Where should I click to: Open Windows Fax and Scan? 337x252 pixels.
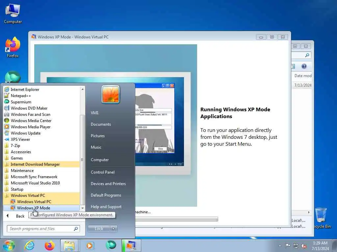[30, 114]
